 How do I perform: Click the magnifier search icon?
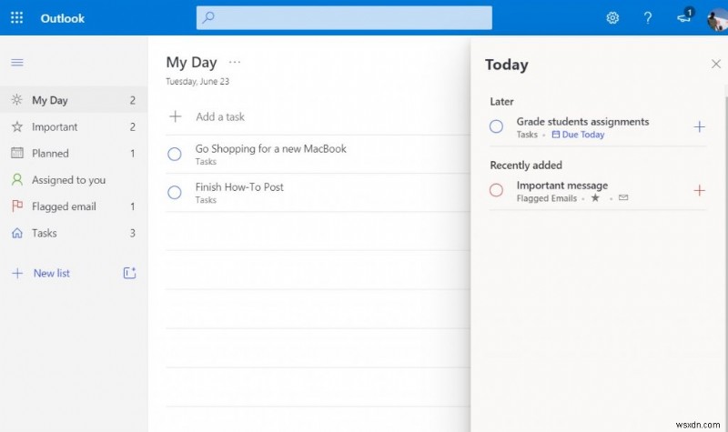click(208, 17)
